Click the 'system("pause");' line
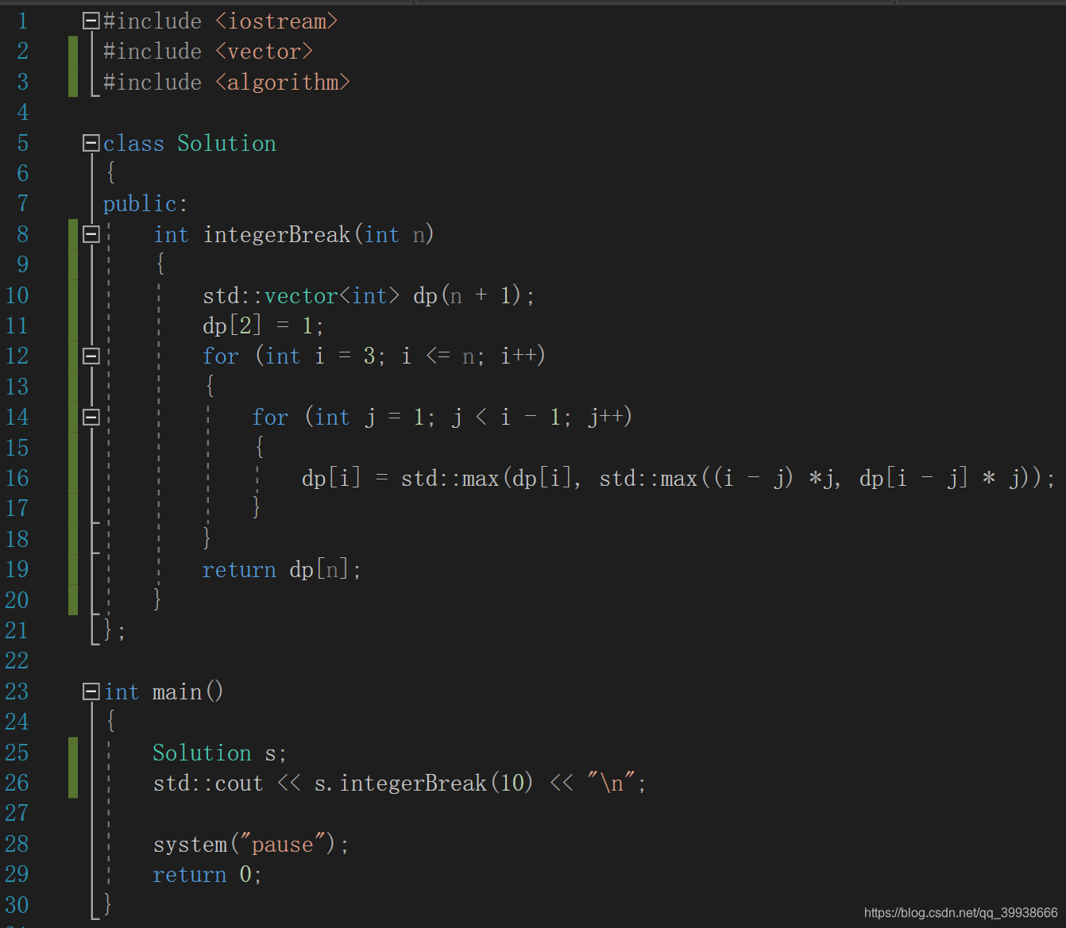Screen dimensions: 1066x928 coord(251,845)
